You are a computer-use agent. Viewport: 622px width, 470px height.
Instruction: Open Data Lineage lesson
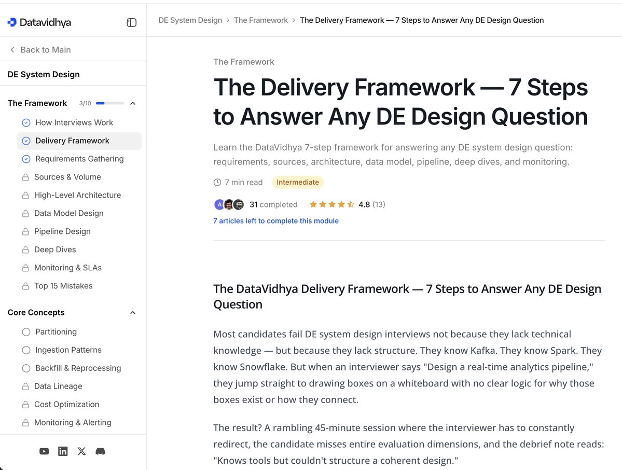coord(58,386)
